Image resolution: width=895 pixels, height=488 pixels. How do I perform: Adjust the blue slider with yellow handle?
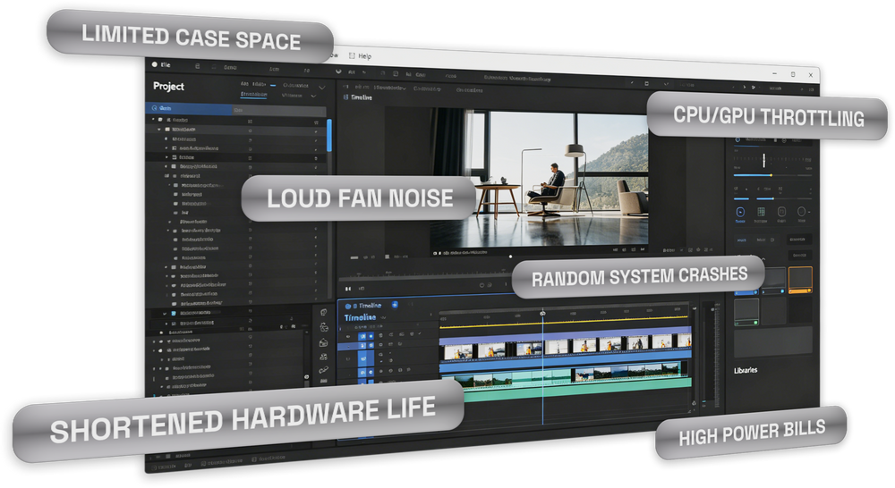tap(771, 175)
